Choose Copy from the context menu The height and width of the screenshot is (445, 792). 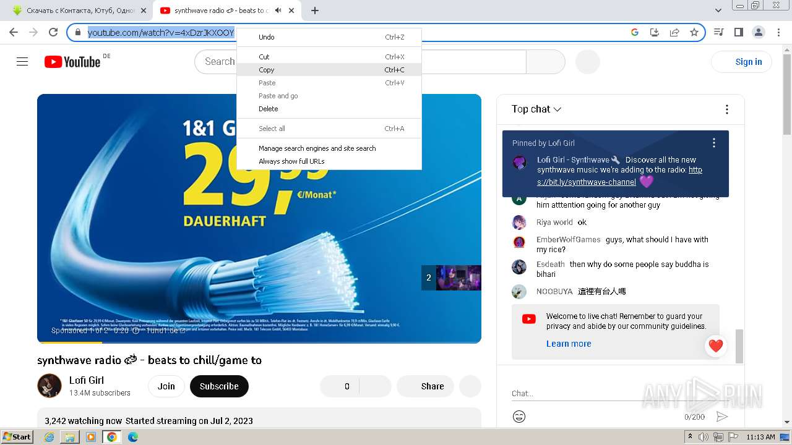[x=329, y=70]
